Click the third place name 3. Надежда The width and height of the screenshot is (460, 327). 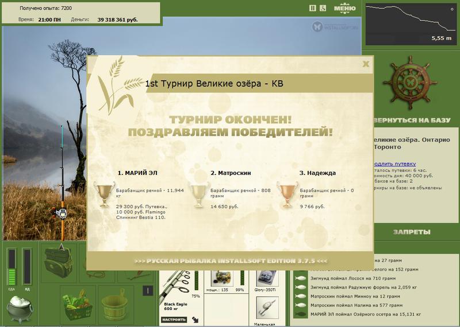[317, 173]
